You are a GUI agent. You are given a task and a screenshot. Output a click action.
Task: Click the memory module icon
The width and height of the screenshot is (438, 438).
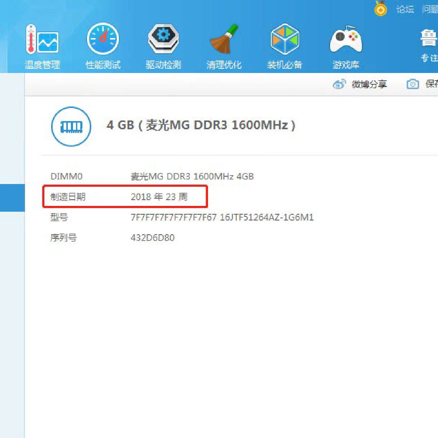click(x=71, y=126)
